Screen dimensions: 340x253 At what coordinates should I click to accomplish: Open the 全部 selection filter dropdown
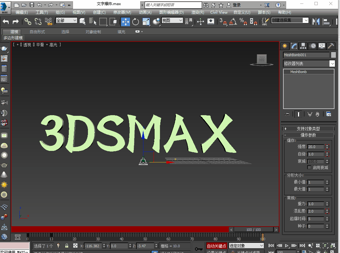pos(66,20)
